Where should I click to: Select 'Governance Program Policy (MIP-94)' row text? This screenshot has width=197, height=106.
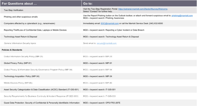[x=38, y=70]
